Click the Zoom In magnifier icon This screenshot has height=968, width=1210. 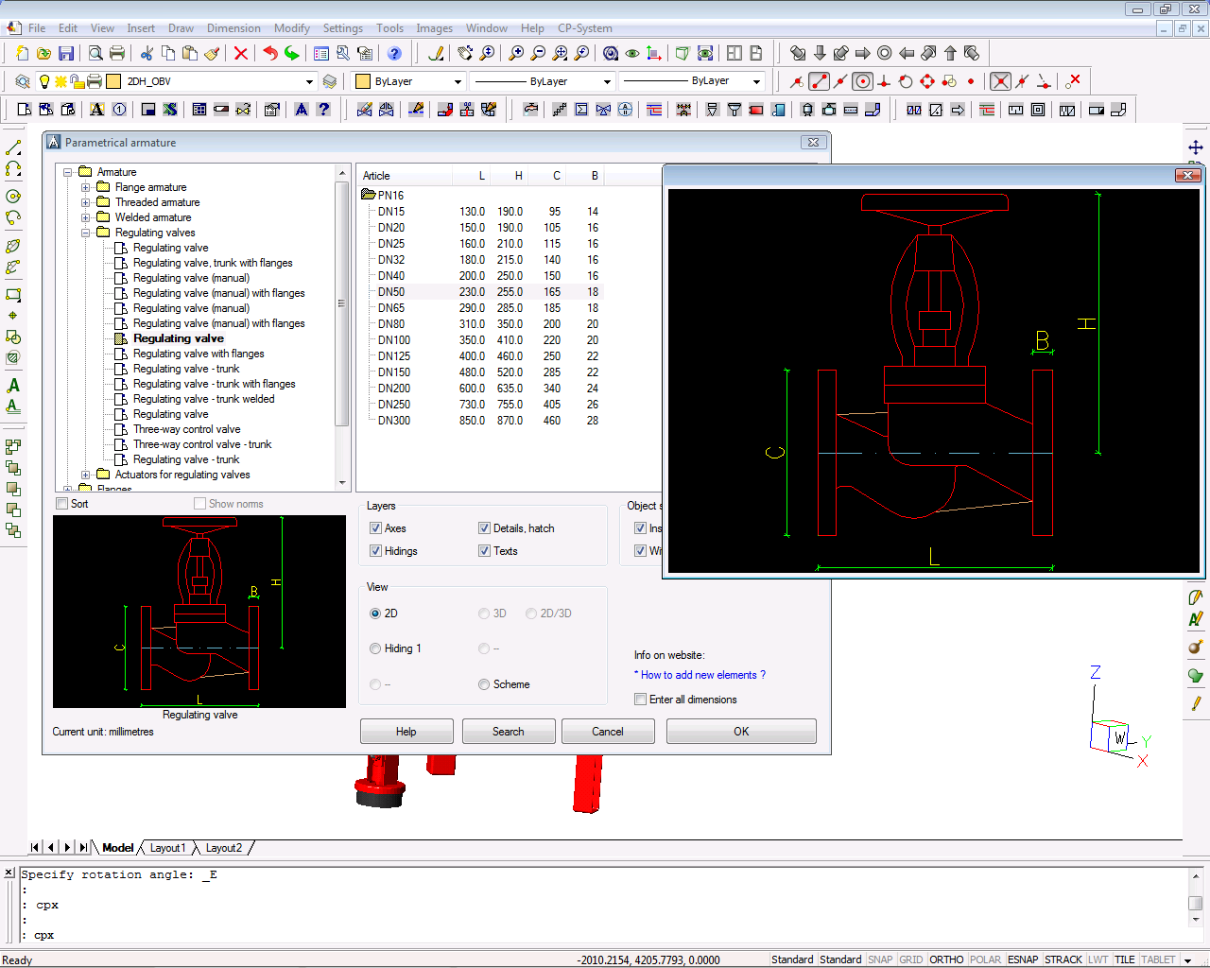pyautogui.click(x=516, y=53)
